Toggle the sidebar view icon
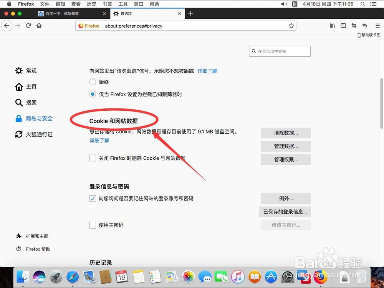Image resolution: width=384 pixels, height=288 pixels. pyautogui.click(x=343, y=26)
